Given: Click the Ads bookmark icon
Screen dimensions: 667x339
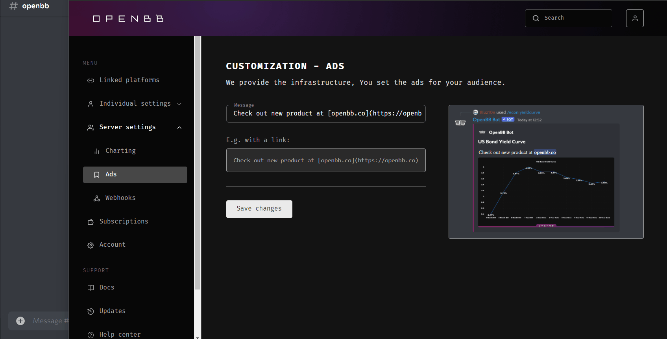Looking at the screenshot, I should tap(97, 175).
